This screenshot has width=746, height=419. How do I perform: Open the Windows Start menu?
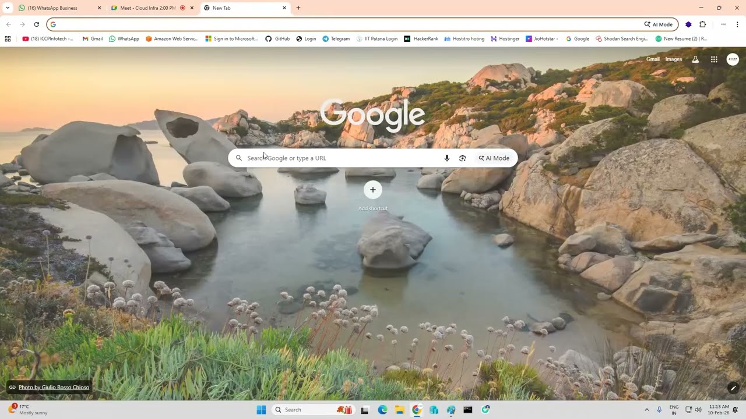coord(261,410)
